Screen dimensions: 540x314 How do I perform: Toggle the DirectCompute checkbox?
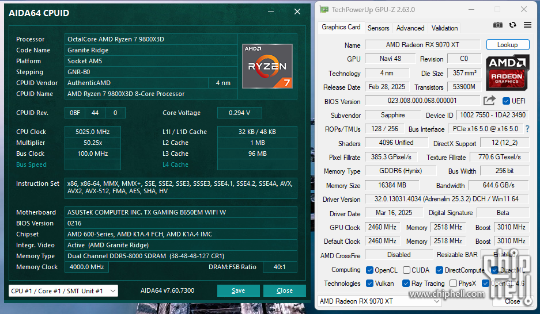click(439, 270)
